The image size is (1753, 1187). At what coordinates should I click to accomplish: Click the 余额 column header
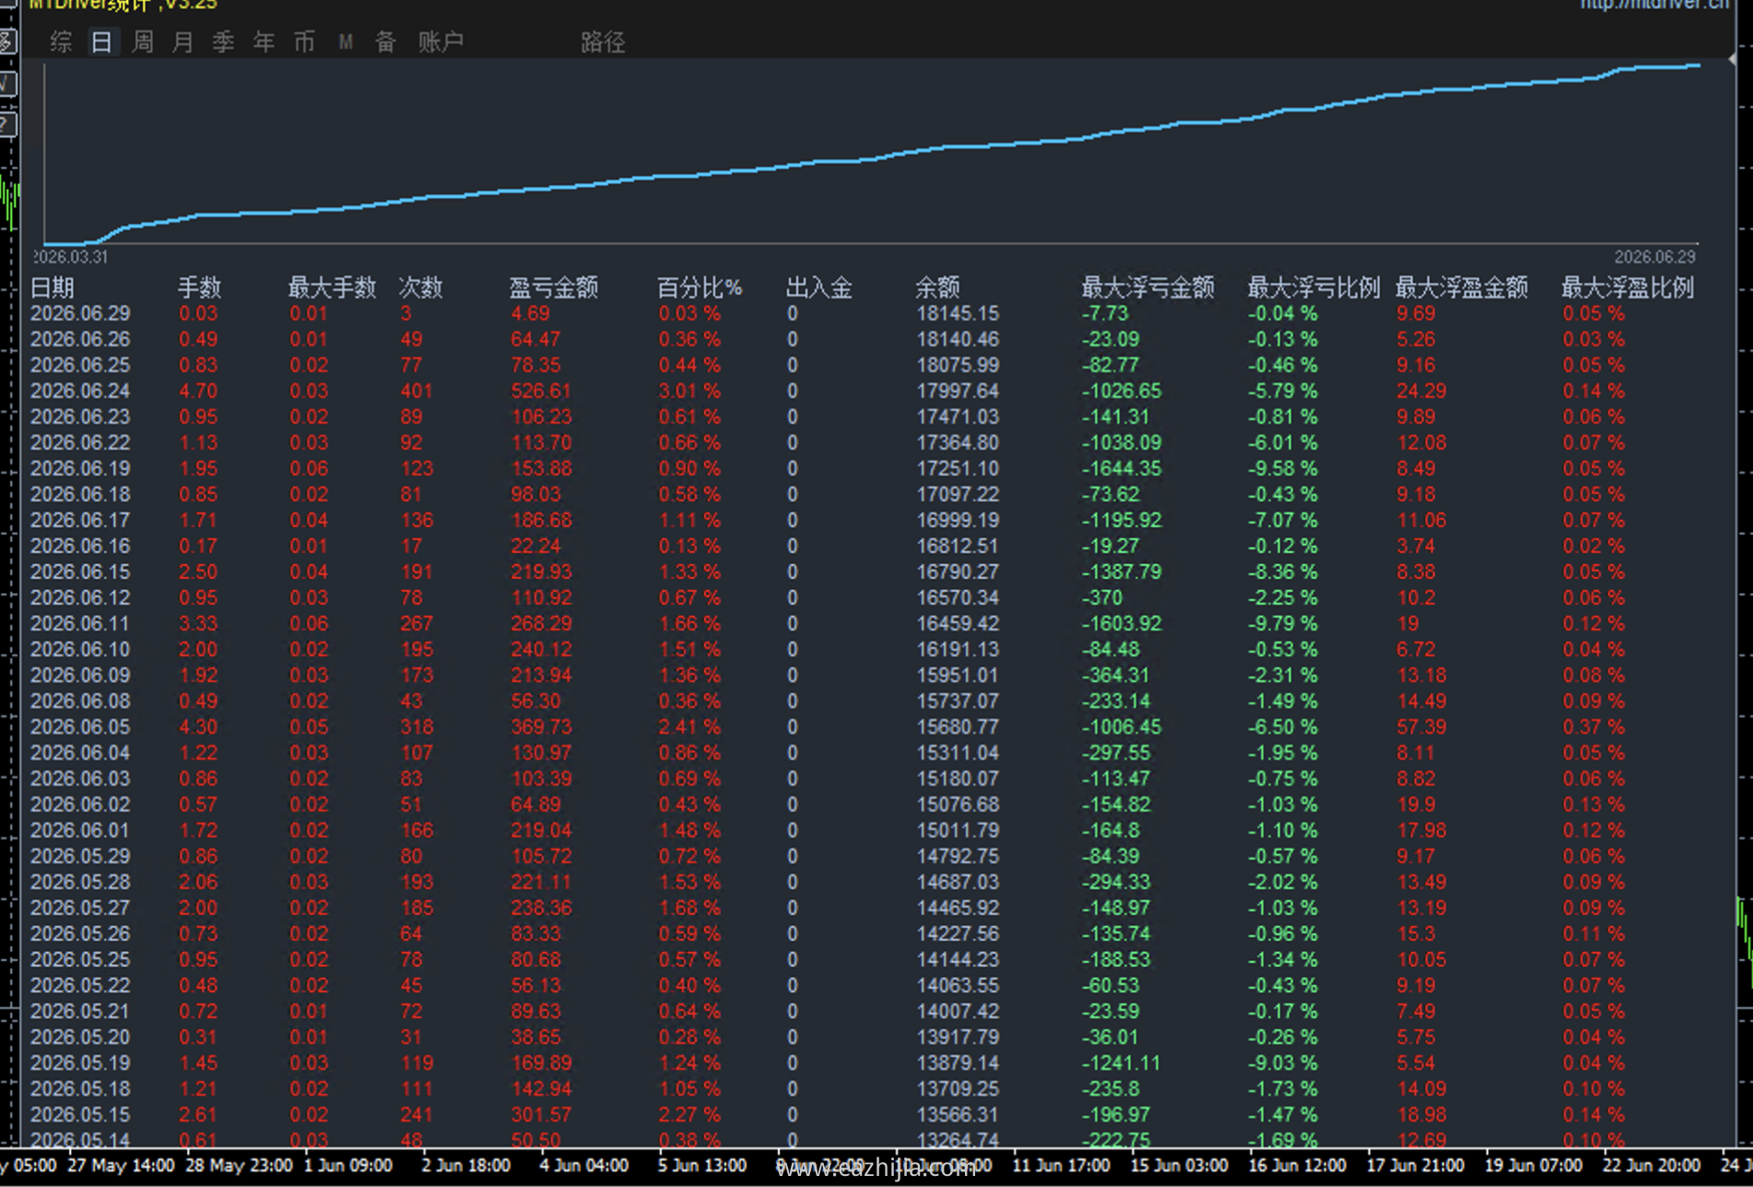[x=937, y=288]
